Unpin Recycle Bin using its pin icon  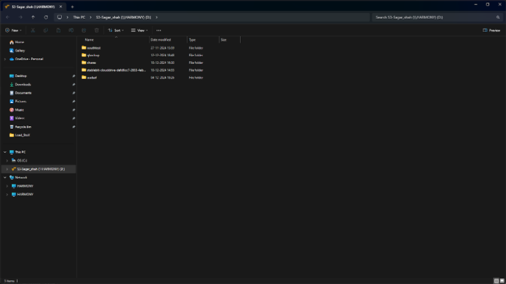[x=73, y=127]
